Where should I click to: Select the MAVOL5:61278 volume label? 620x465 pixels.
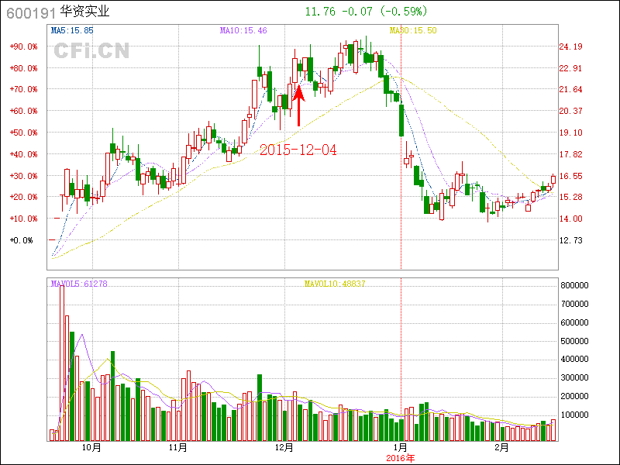[x=79, y=284]
